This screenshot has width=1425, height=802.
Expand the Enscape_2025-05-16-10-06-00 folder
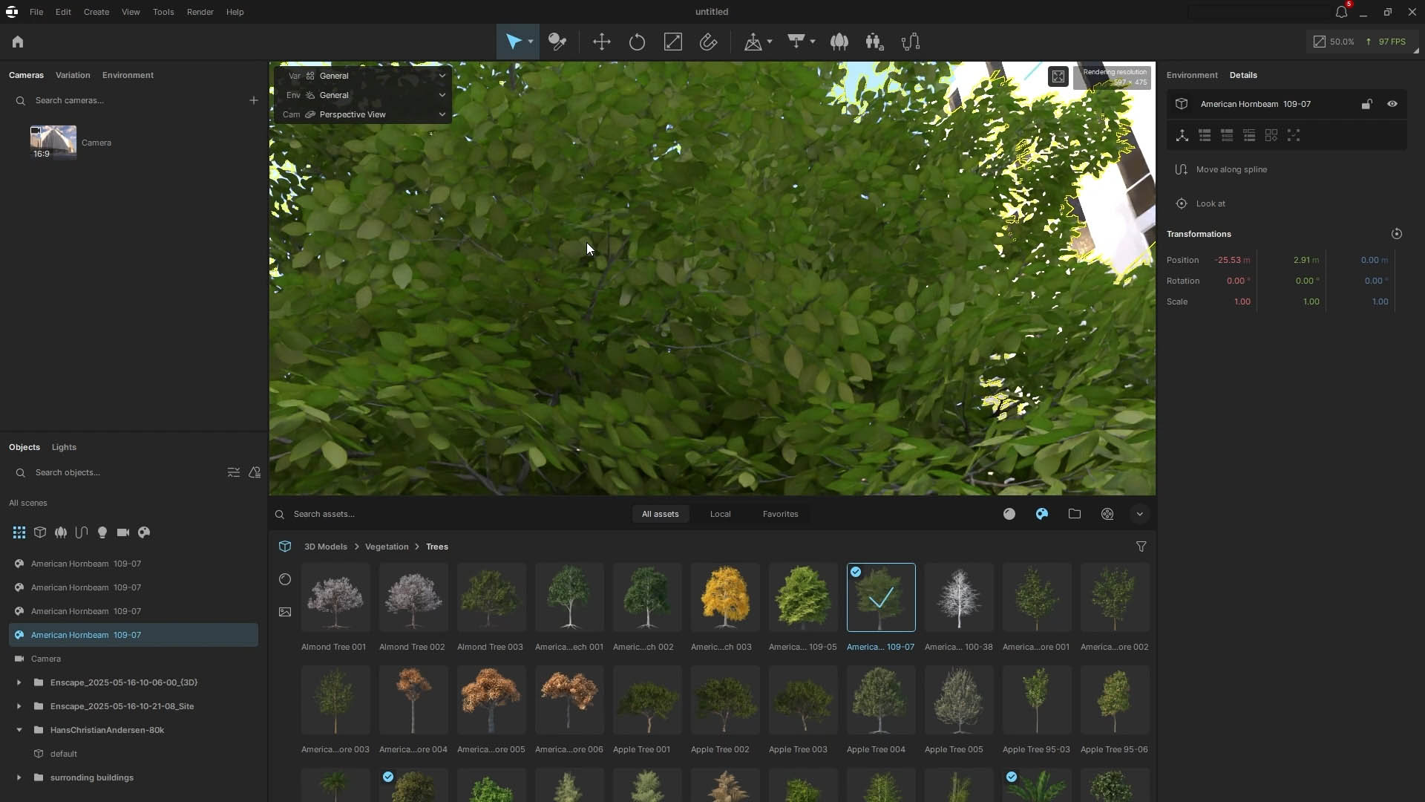pyautogui.click(x=18, y=682)
